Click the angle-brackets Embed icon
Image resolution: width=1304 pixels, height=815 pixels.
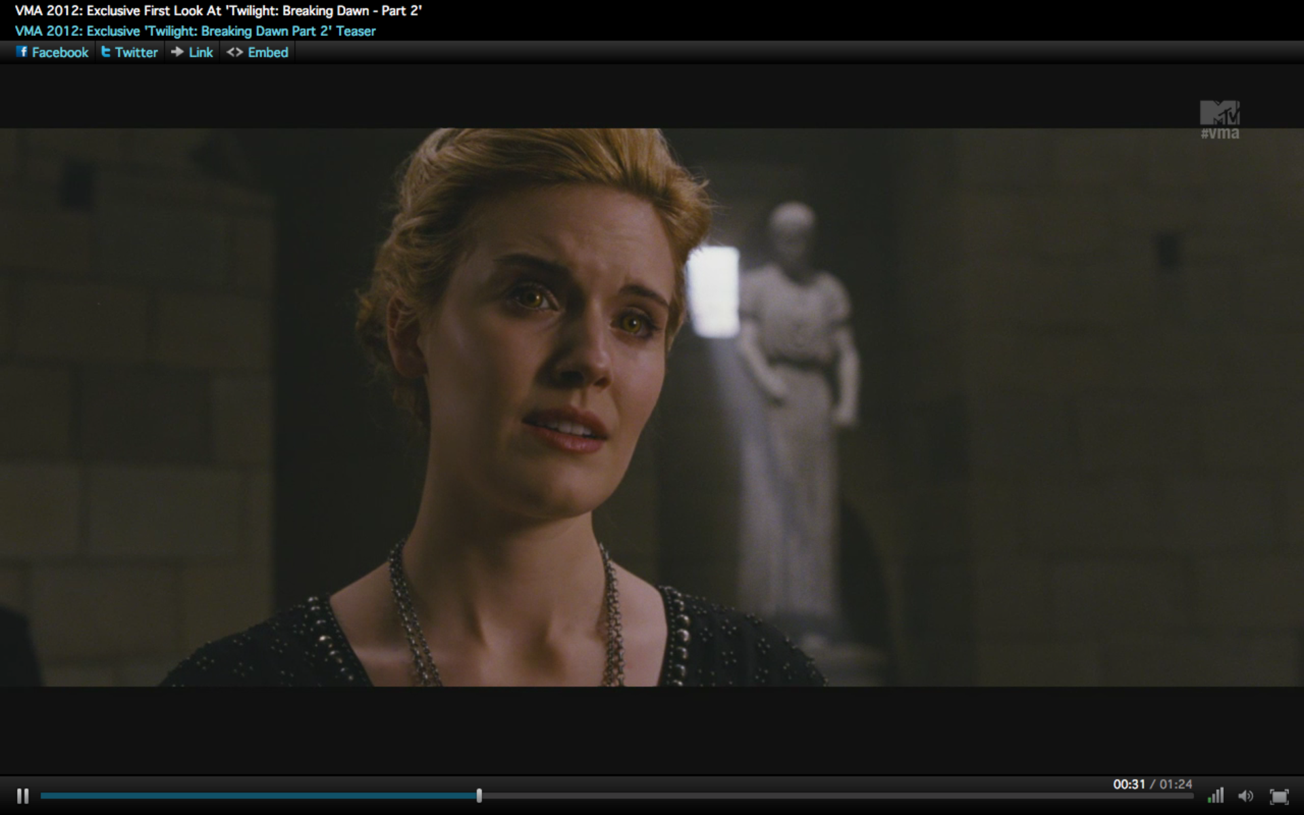(x=234, y=52)
